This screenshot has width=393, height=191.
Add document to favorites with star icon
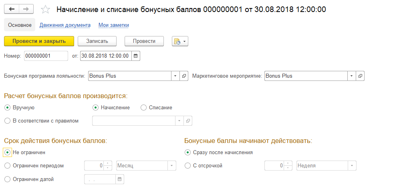tap(46, 10)
